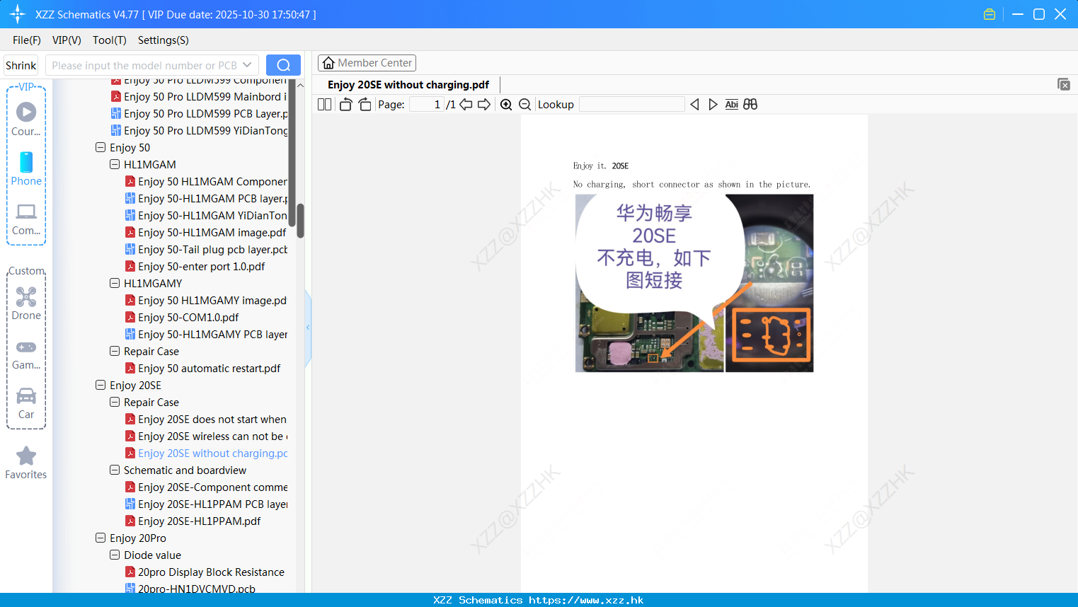Viewport: 1078px width, 607px height.
Task: Rotate page clockwise
Action: (x=365, y=104)
